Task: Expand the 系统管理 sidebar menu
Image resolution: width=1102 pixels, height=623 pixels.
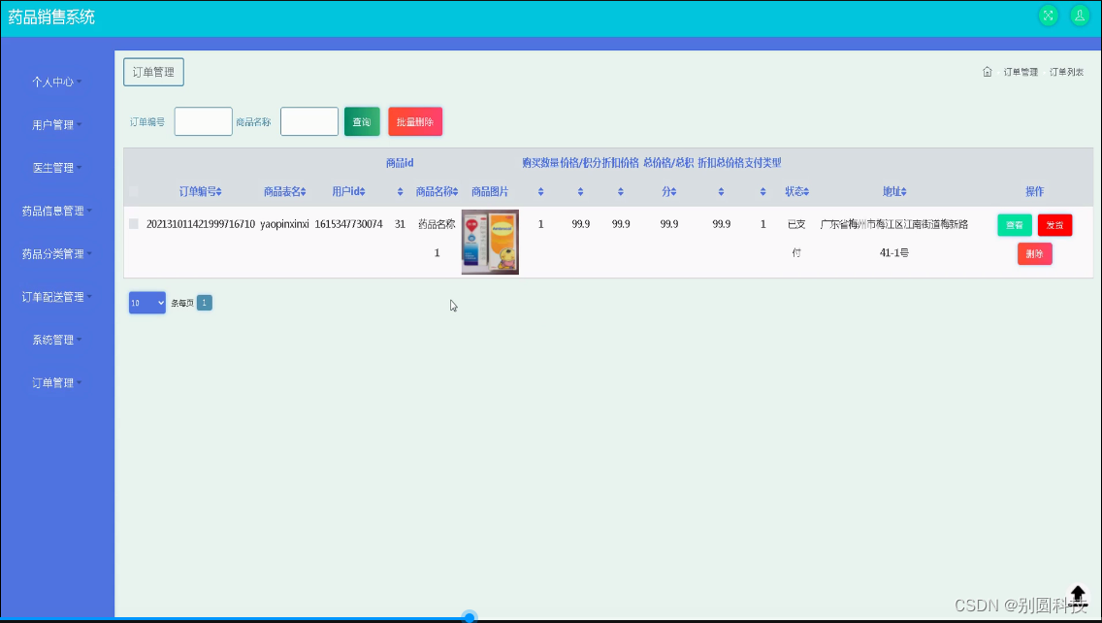Action: click(55, 340)
